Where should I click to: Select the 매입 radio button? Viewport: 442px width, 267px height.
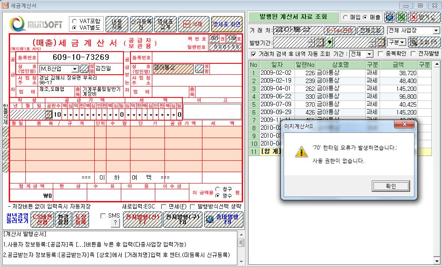point(345,17)
